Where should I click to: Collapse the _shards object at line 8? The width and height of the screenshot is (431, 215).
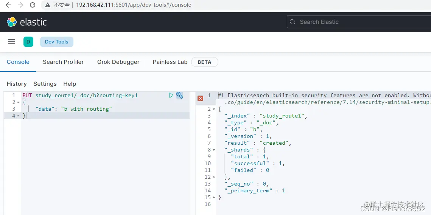(214, 150)
